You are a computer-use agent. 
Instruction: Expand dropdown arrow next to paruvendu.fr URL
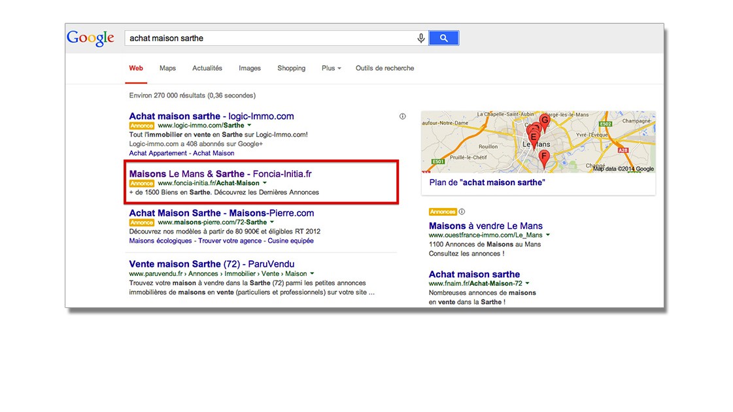point(312,273)
